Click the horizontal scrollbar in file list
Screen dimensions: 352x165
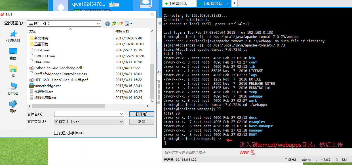[68, 106]
